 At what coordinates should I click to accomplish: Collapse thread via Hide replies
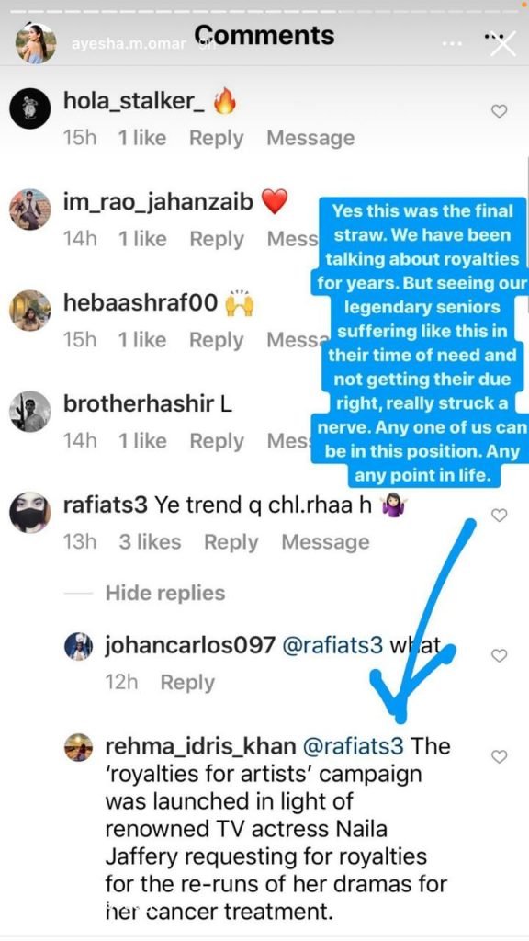pos(165,593)
